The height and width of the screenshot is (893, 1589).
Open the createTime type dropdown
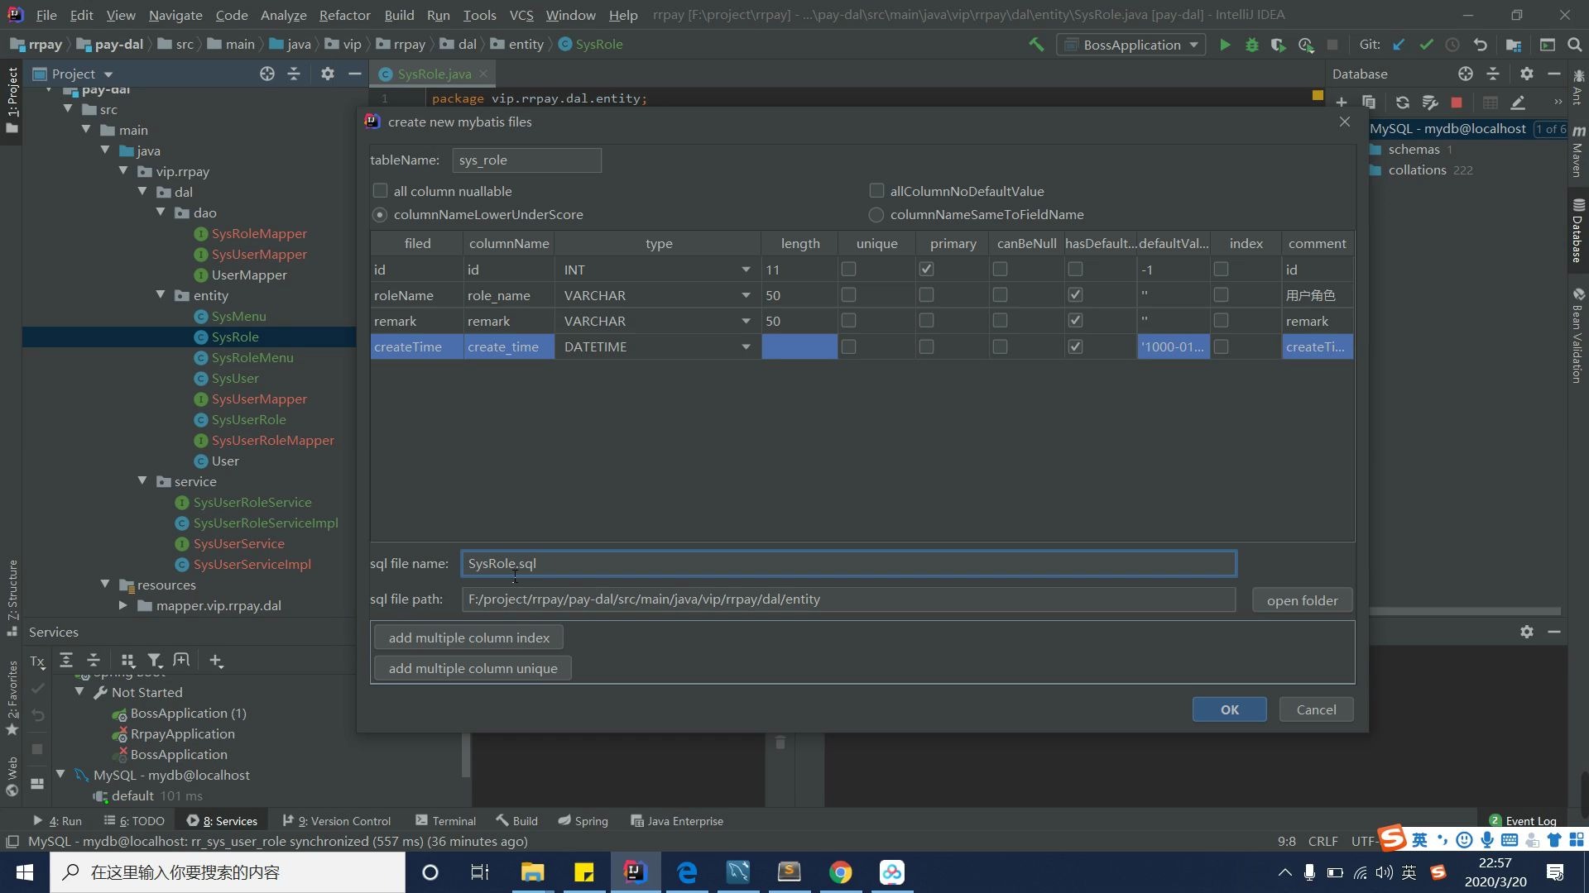[746, 346]
